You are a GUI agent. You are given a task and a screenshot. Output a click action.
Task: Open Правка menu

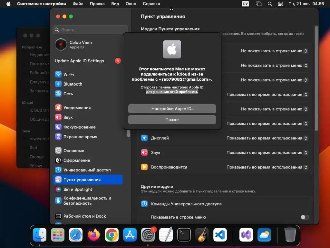tap(97, 4)
